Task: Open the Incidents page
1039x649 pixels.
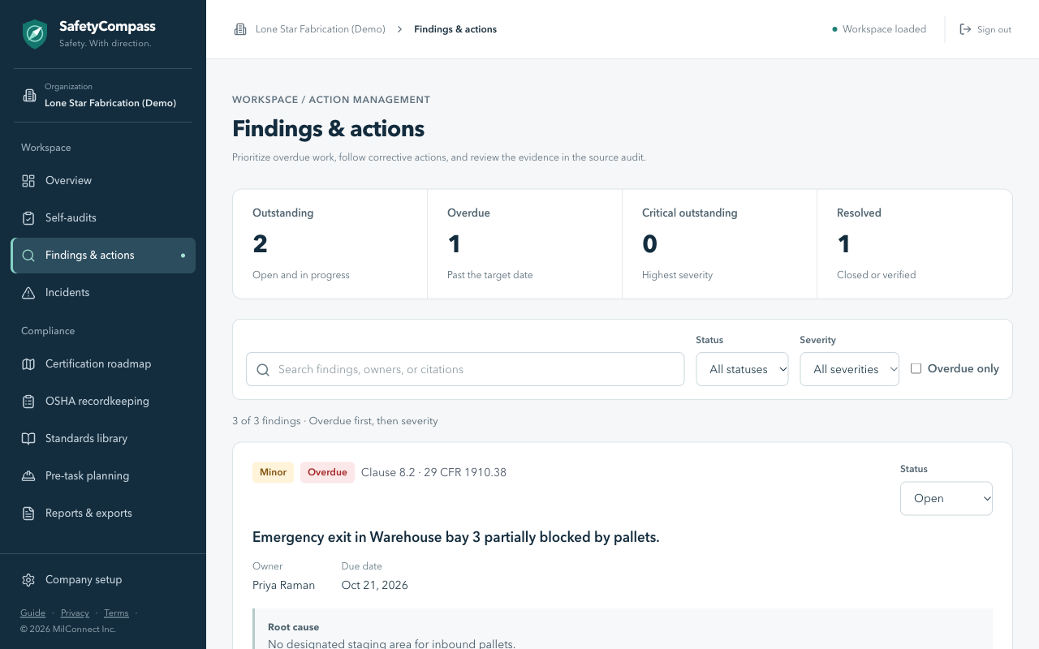Action: [103, 293]
